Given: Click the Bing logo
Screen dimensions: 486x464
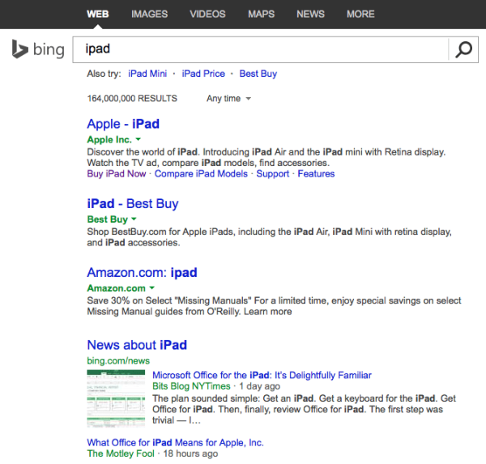Looking at the screenshot, I should pyautogui.click(x=38, y=50).
